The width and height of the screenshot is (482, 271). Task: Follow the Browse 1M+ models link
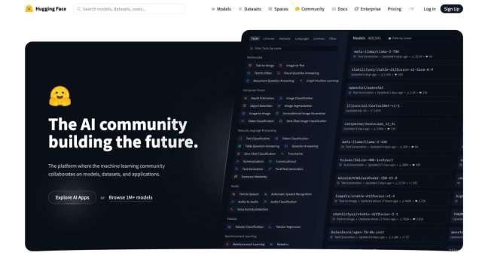pyautogui.click(x=130, y=197)
